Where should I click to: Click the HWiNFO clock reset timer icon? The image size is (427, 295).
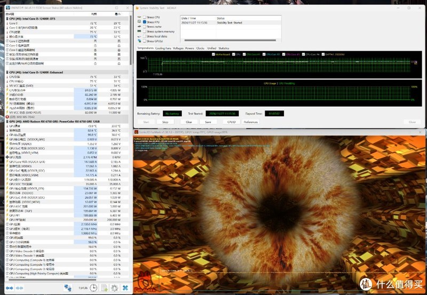[x=94, y=288]
